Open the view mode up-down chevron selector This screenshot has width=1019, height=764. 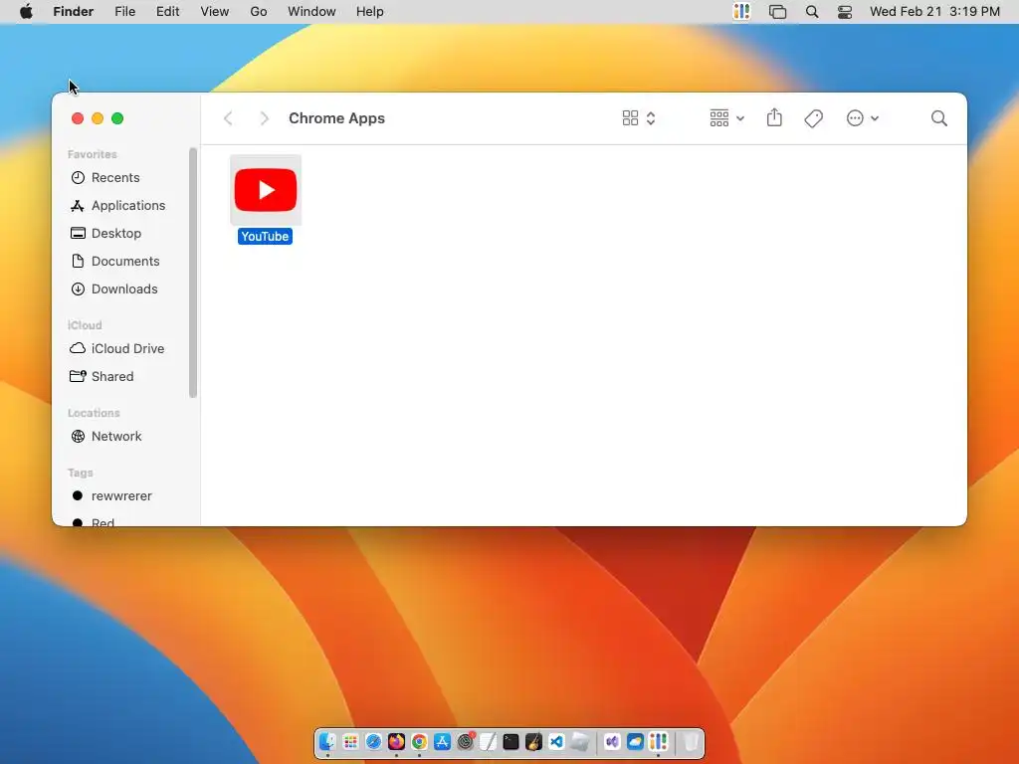tap(651, 118)
